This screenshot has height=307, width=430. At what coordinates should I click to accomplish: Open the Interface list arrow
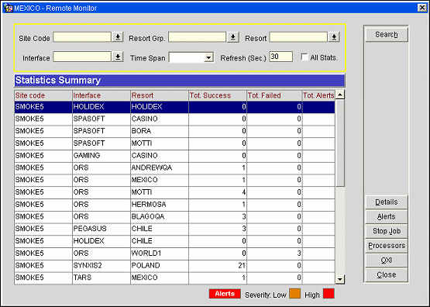click(118, 57)
